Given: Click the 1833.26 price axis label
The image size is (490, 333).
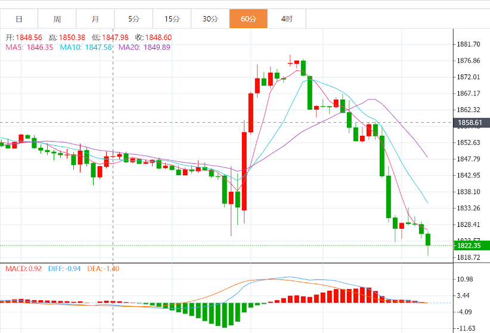Looking at the screenshot, I should (x=469, y=208).
